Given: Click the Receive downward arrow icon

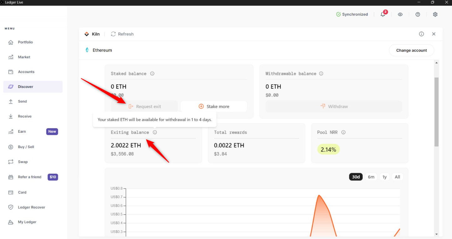Looking at the screenshot, I should pos(11,117).
